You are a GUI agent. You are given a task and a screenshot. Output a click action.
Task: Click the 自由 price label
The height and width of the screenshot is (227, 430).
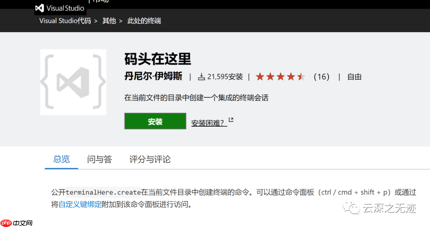pyautogui.click(x=354, y=77)
